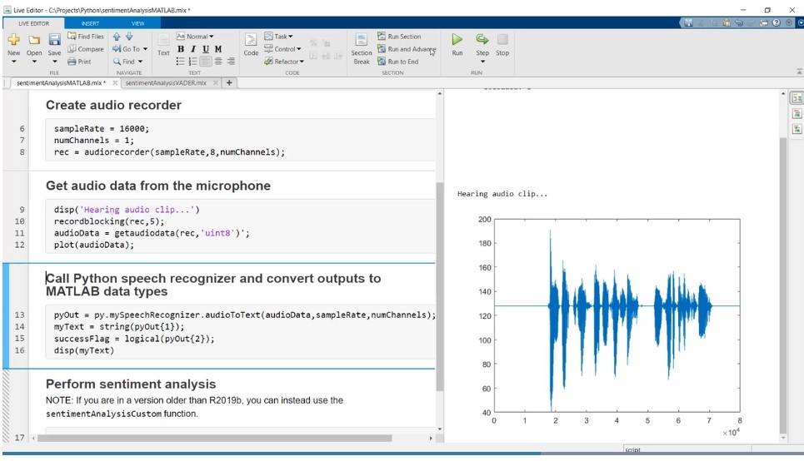Screen dimensions: 804x461
Task: Toggle monospace formatting
Action: pyautogui.click(x=218, y=48)
